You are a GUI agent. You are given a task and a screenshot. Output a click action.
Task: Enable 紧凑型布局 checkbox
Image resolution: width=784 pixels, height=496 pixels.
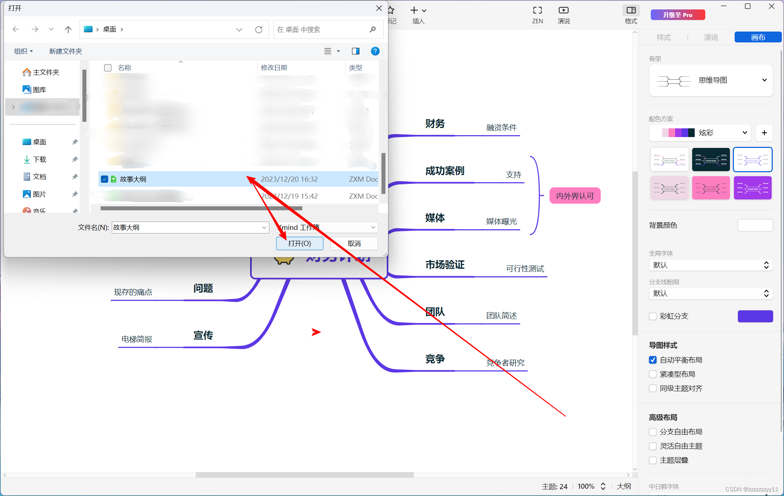653,374
